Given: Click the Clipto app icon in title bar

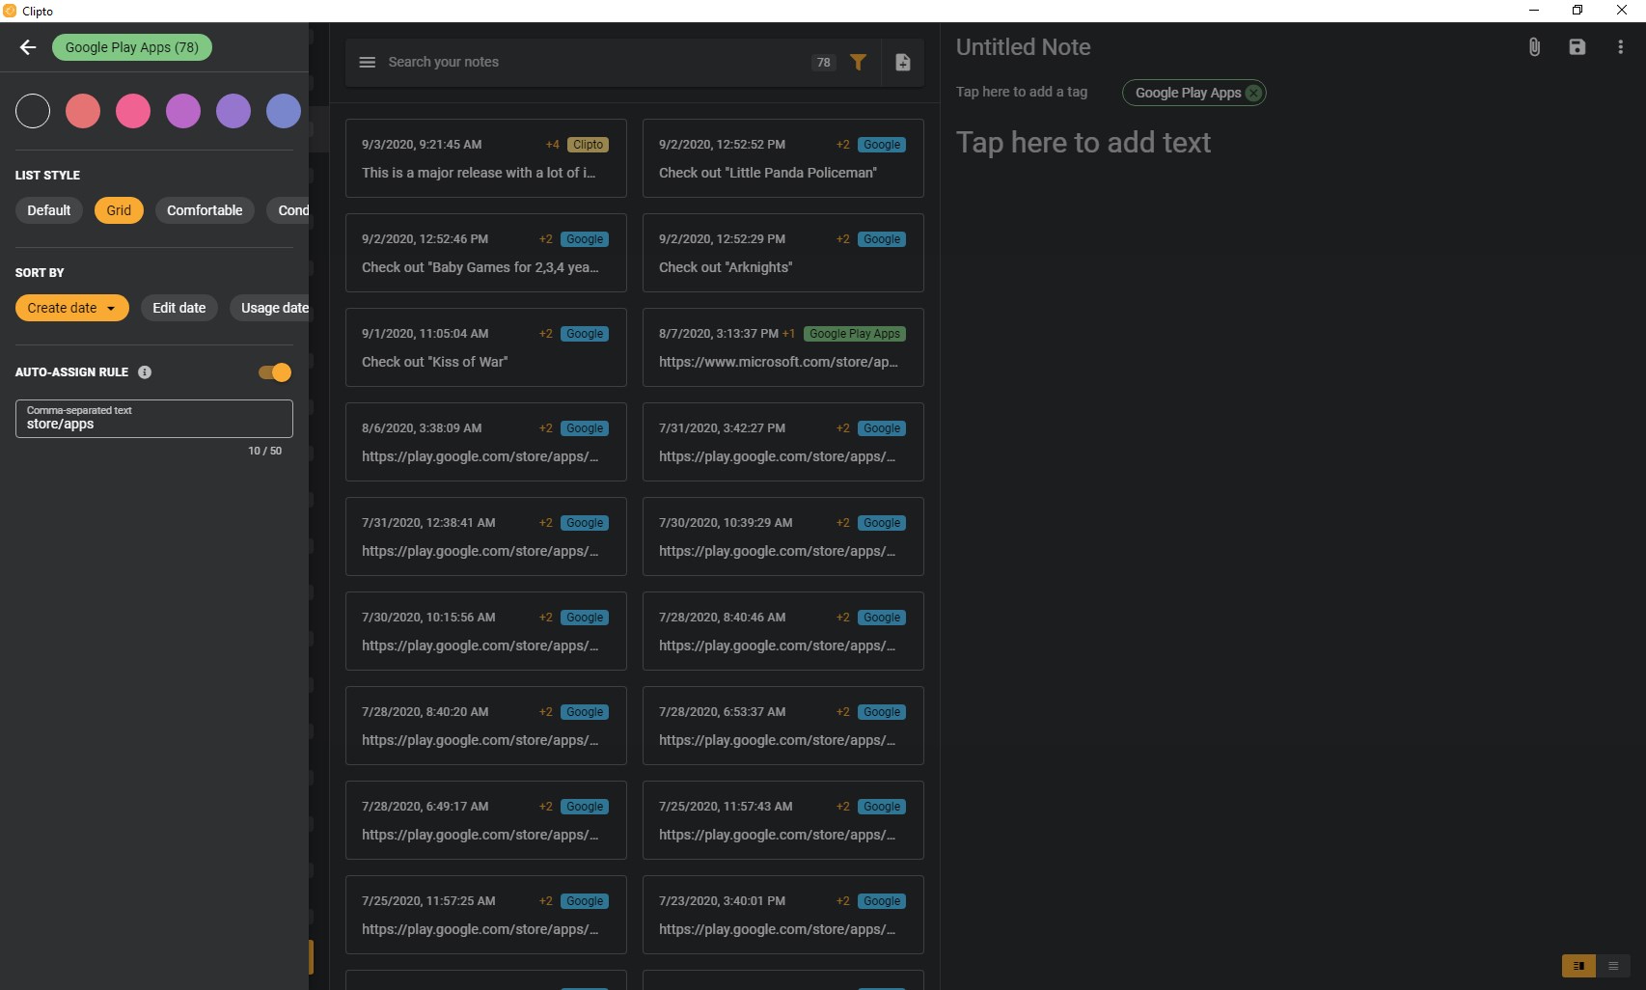Looking at the screenshot, I should point(10,11).
